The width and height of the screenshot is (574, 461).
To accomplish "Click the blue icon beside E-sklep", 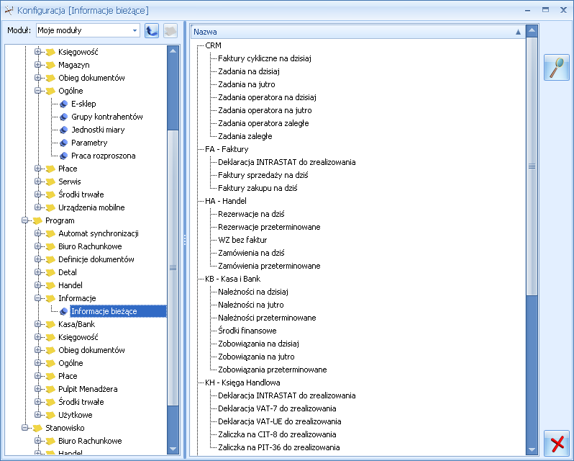I will tap(64, 104).
